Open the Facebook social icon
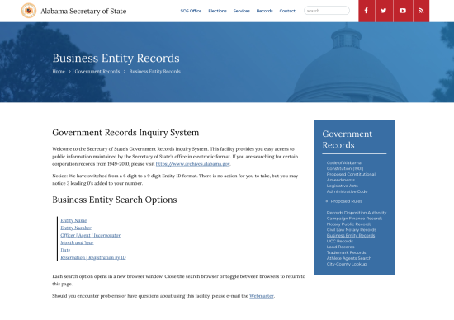This screenshot has height=320, width=454. pos(367,11)
